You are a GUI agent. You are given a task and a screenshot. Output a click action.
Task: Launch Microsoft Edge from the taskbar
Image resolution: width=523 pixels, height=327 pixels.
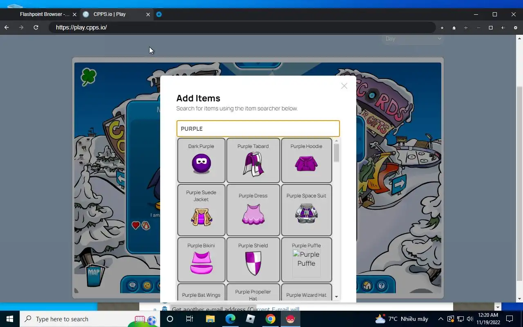[x=230, y=319]
